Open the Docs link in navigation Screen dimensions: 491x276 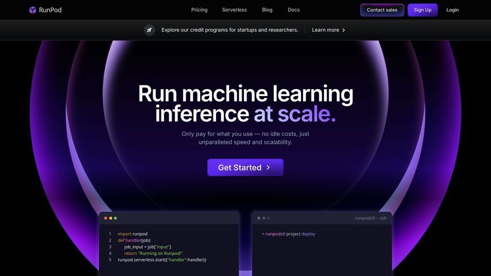[x=294, y=10]
